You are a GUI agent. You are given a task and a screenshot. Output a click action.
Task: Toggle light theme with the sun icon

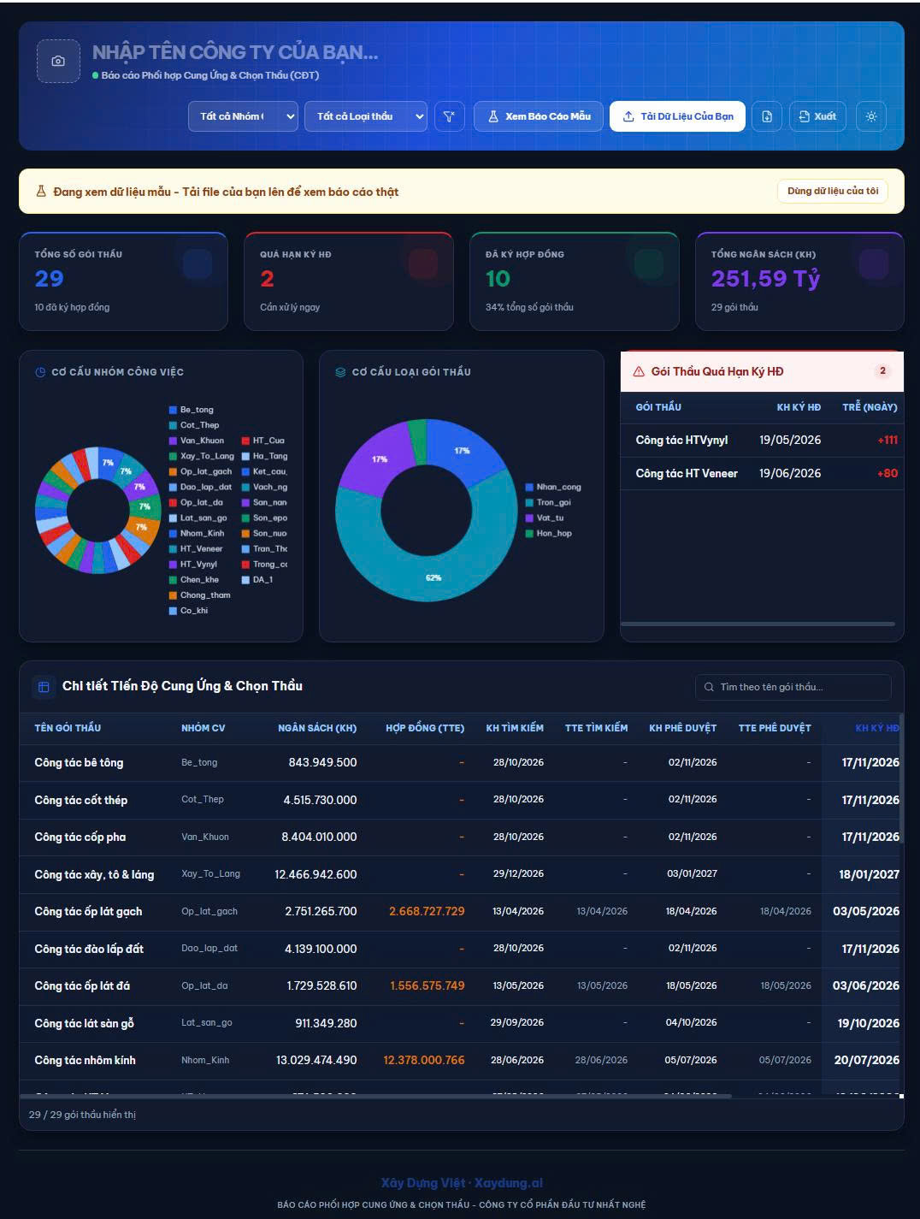click(871, 116)
